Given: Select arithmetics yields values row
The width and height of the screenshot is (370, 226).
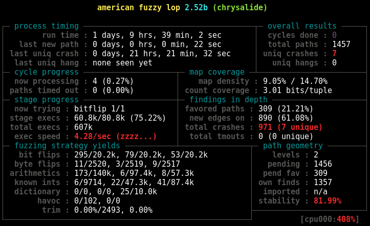Looking at the screenshot, I should tap(134, 173).
